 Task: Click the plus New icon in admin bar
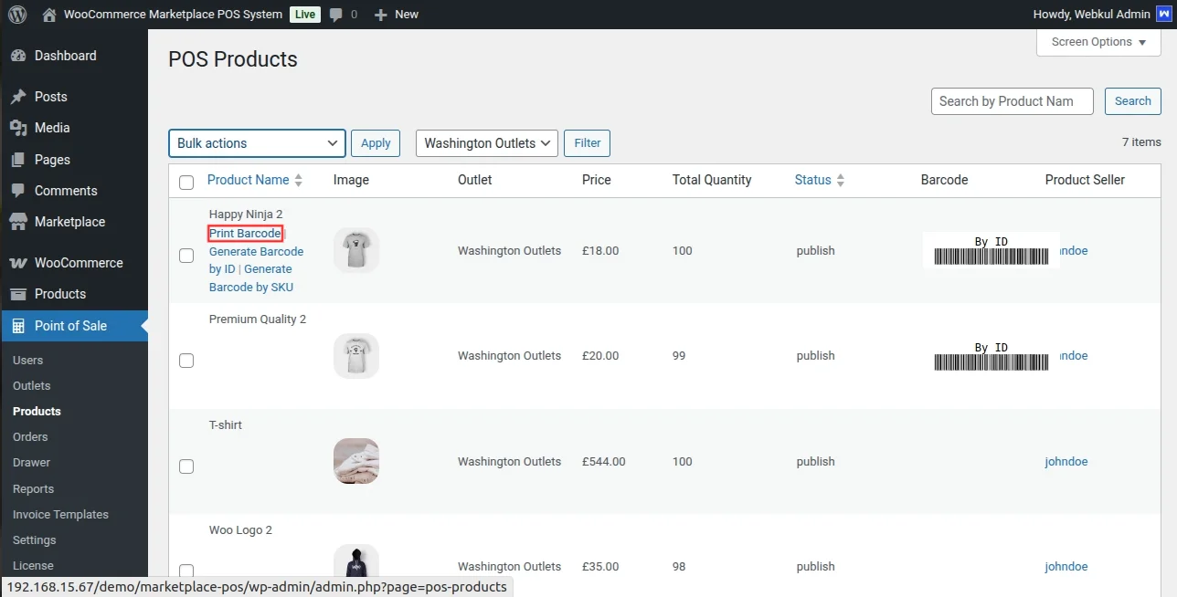[x=381, y=15]
